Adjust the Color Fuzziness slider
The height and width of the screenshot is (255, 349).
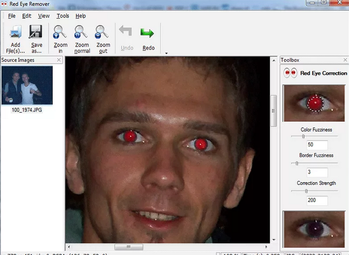(303, 136)
